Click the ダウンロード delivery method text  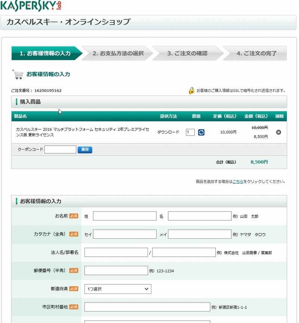(x=168, y=132)
